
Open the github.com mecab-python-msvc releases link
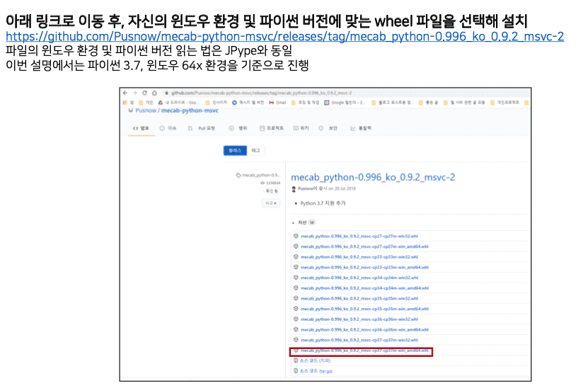(285, 36)
